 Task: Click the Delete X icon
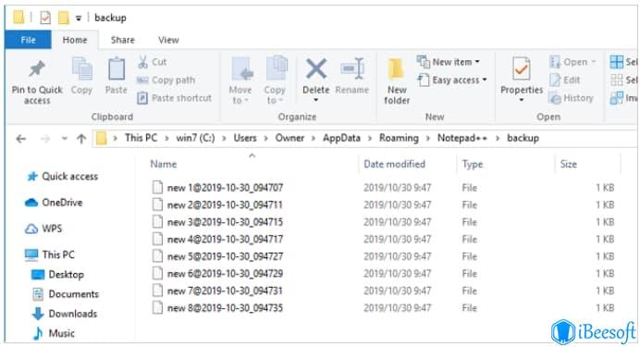pyautogui.click(x=316, y=68)
